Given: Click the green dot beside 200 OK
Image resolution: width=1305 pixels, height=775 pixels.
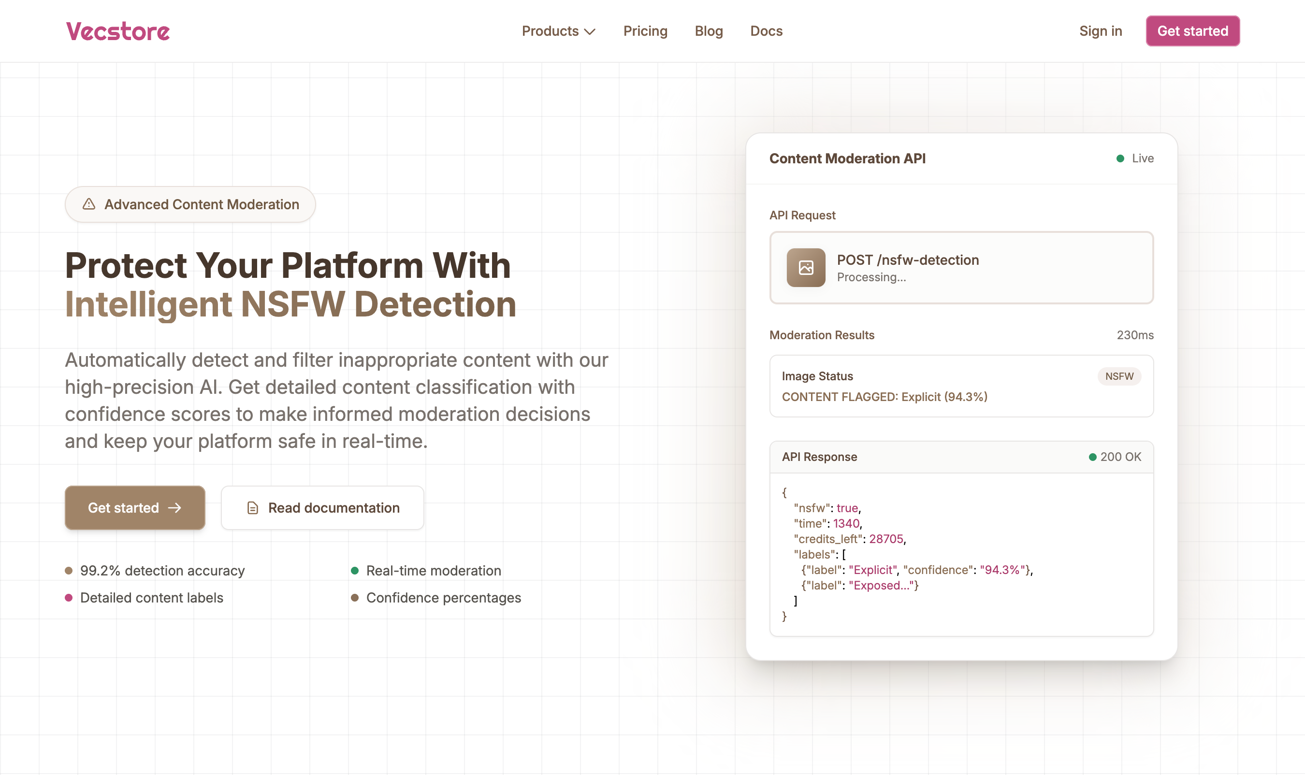Looking at the screenshot, I should 1092,457.
